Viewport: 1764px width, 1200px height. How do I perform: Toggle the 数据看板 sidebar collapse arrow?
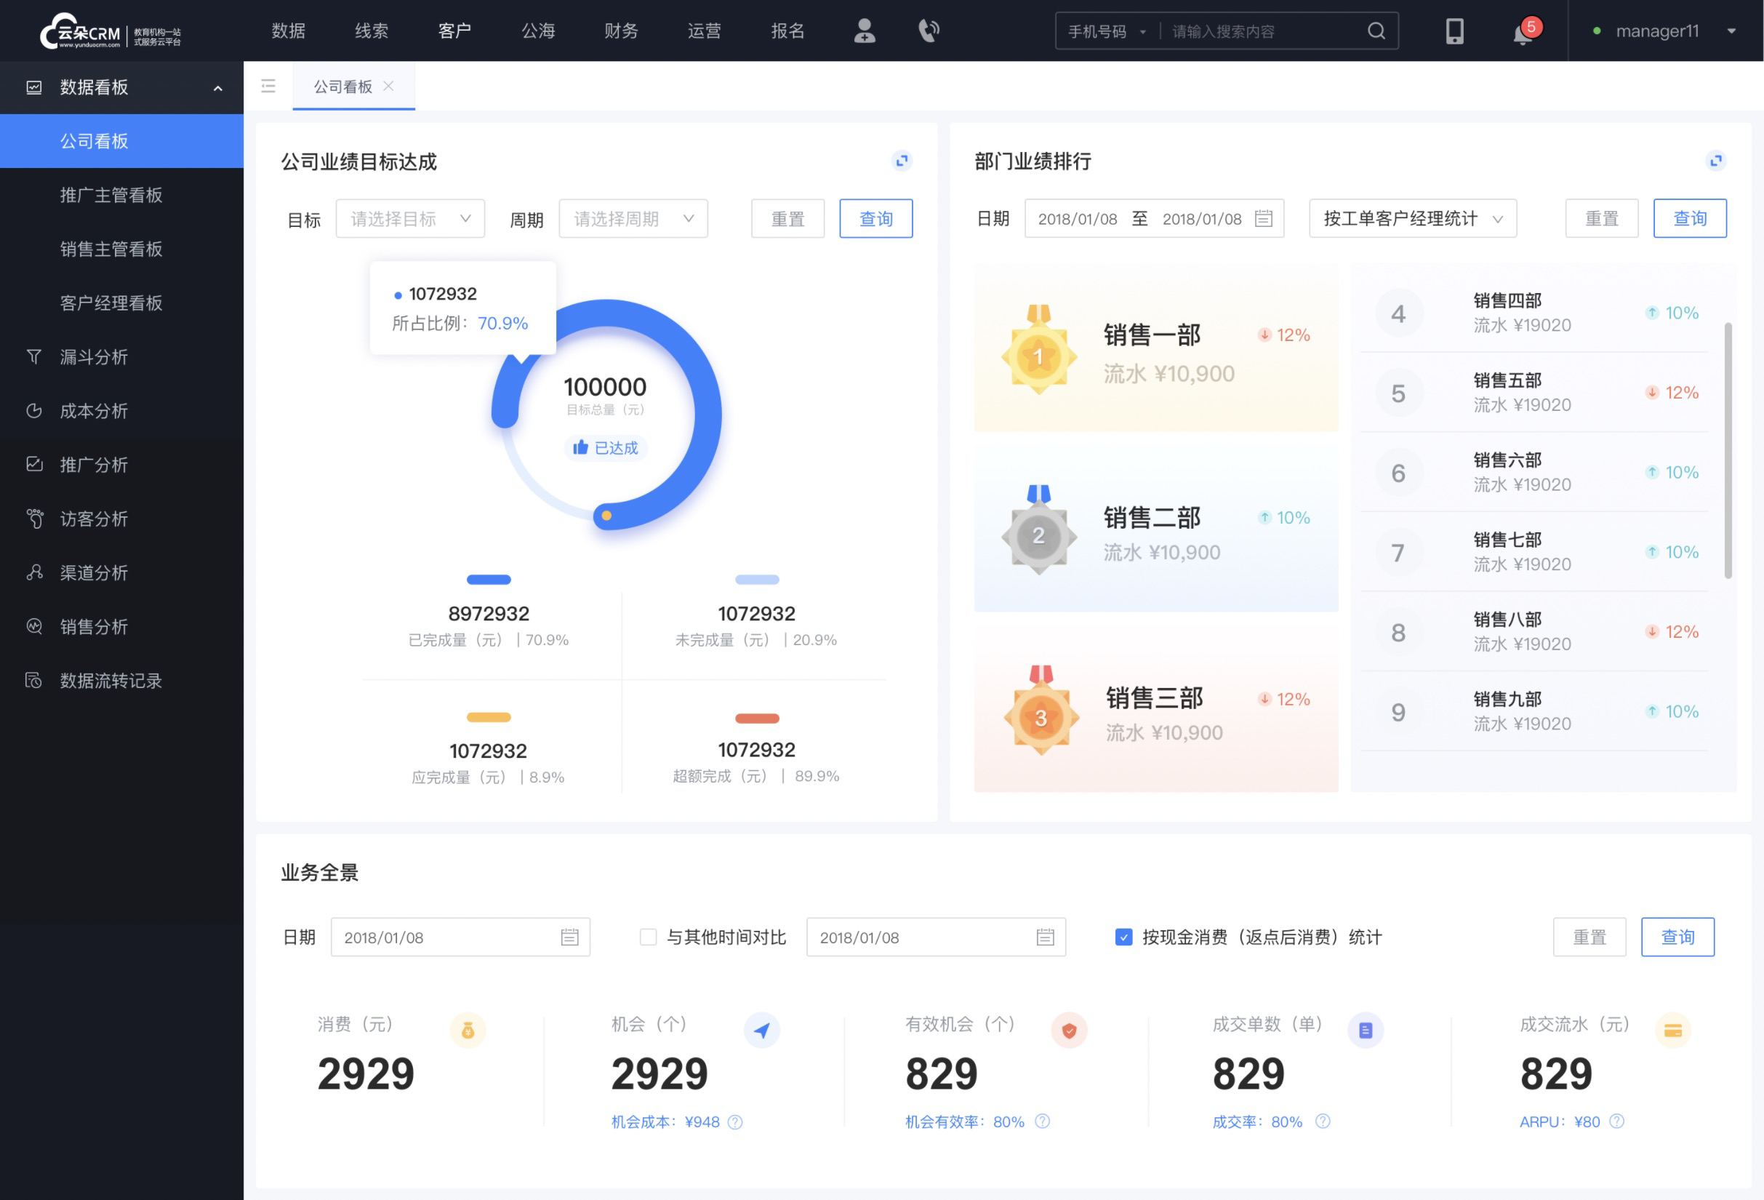pos(218,87)
